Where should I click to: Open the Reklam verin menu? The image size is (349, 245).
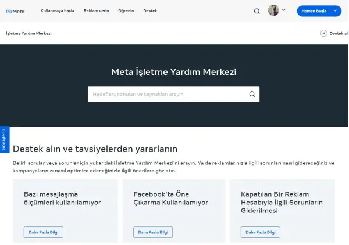(x=96, y=11)
